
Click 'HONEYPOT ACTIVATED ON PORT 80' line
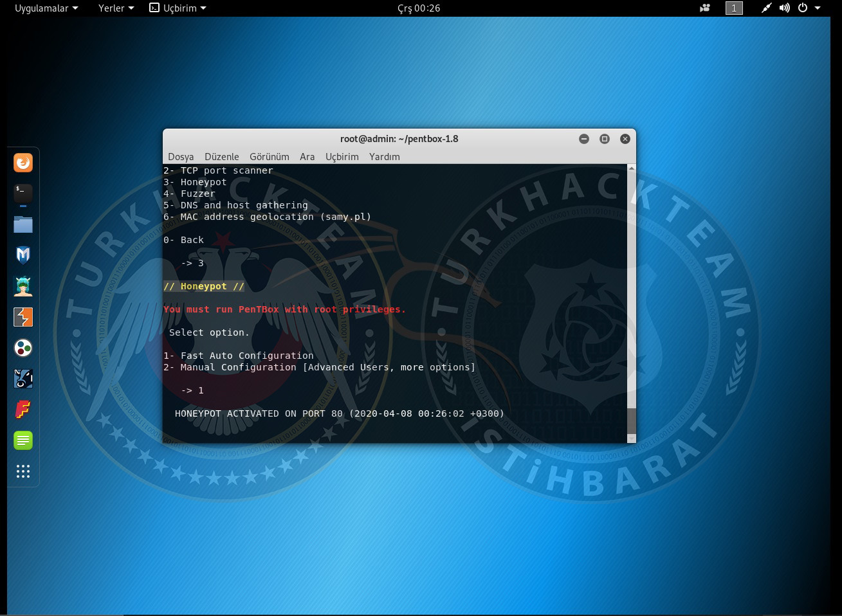click(340, 413)
